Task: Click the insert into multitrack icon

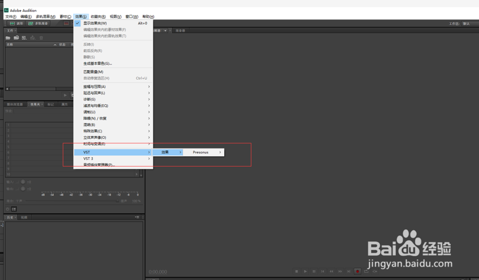Action: coord(33,38)
